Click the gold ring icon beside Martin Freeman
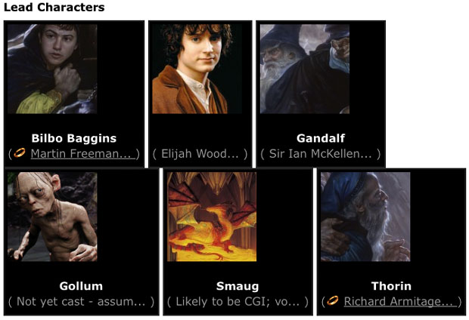This screenshot has height=320, width=469. 20,153
